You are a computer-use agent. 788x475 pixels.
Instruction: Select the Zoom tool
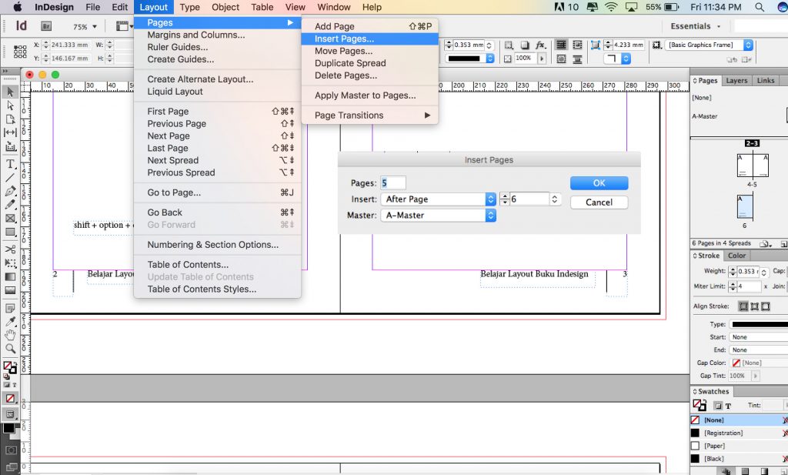click(10, 348)
